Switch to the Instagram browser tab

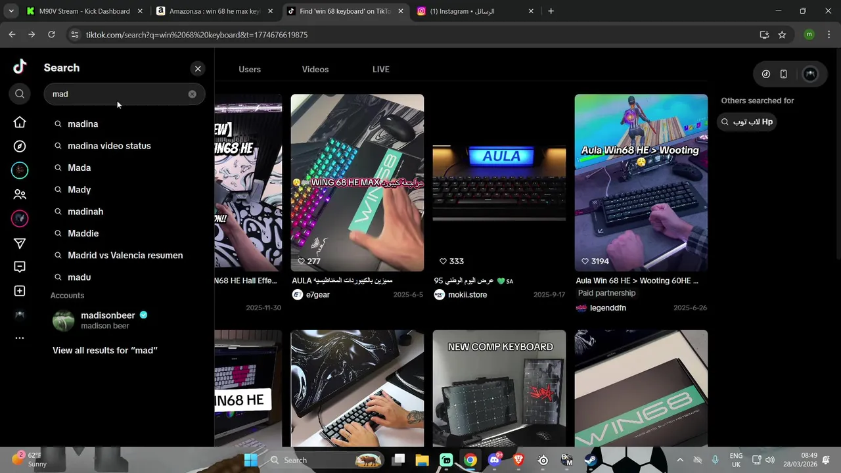click(476, 11)
